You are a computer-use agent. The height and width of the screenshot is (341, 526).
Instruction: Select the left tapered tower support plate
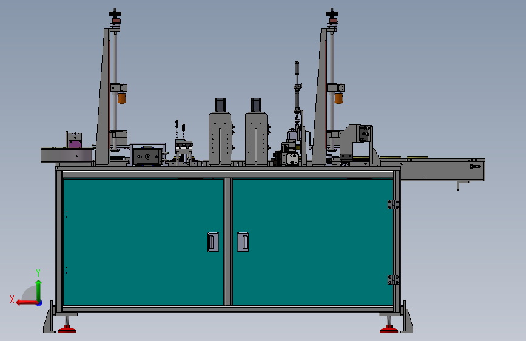[103, 97]
